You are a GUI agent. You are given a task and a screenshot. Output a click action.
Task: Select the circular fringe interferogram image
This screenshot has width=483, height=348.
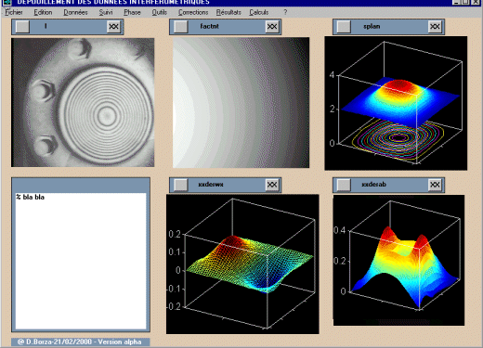pos(83,102)
